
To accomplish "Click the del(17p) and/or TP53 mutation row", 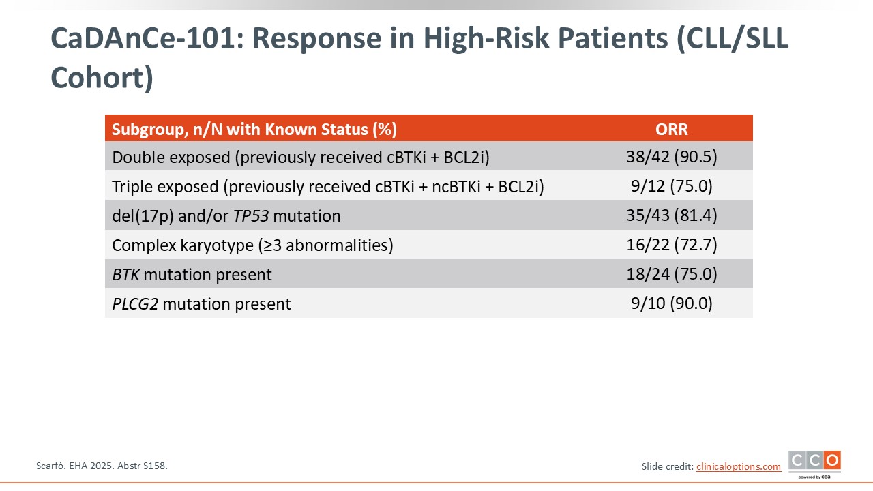I will click(226, 216).
